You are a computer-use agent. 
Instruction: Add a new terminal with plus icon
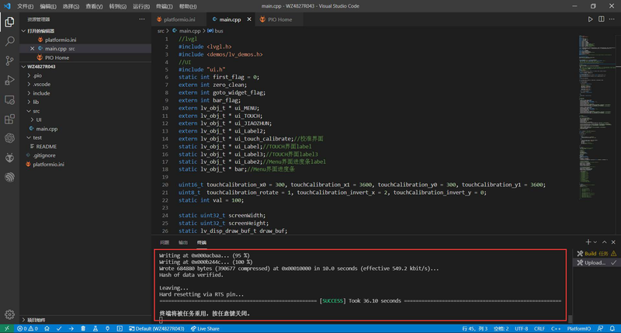(x=588, y=242)
